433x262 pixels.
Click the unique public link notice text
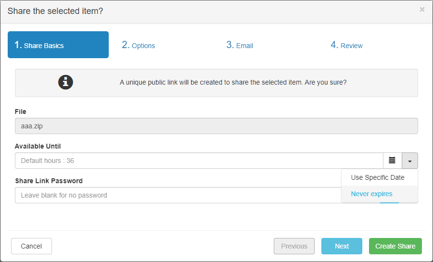233,82
